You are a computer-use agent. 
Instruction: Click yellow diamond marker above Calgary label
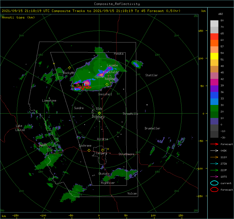[103, 150]
